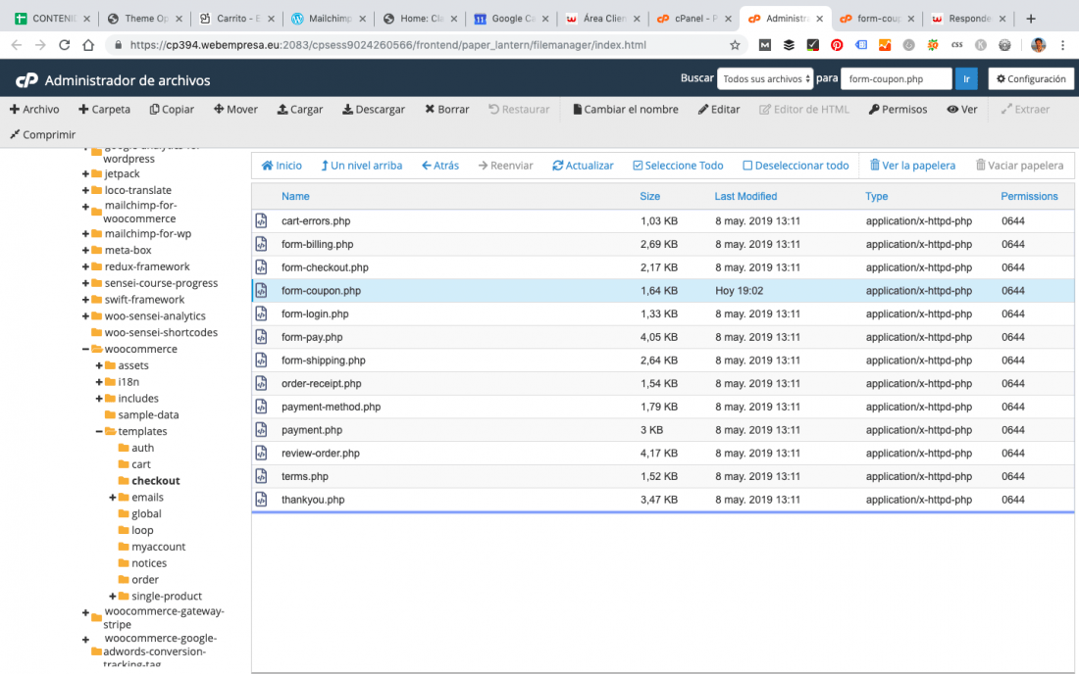Click the Descargar download button
The width and height of the screenshot is (1079, 674).
(374, 110)
